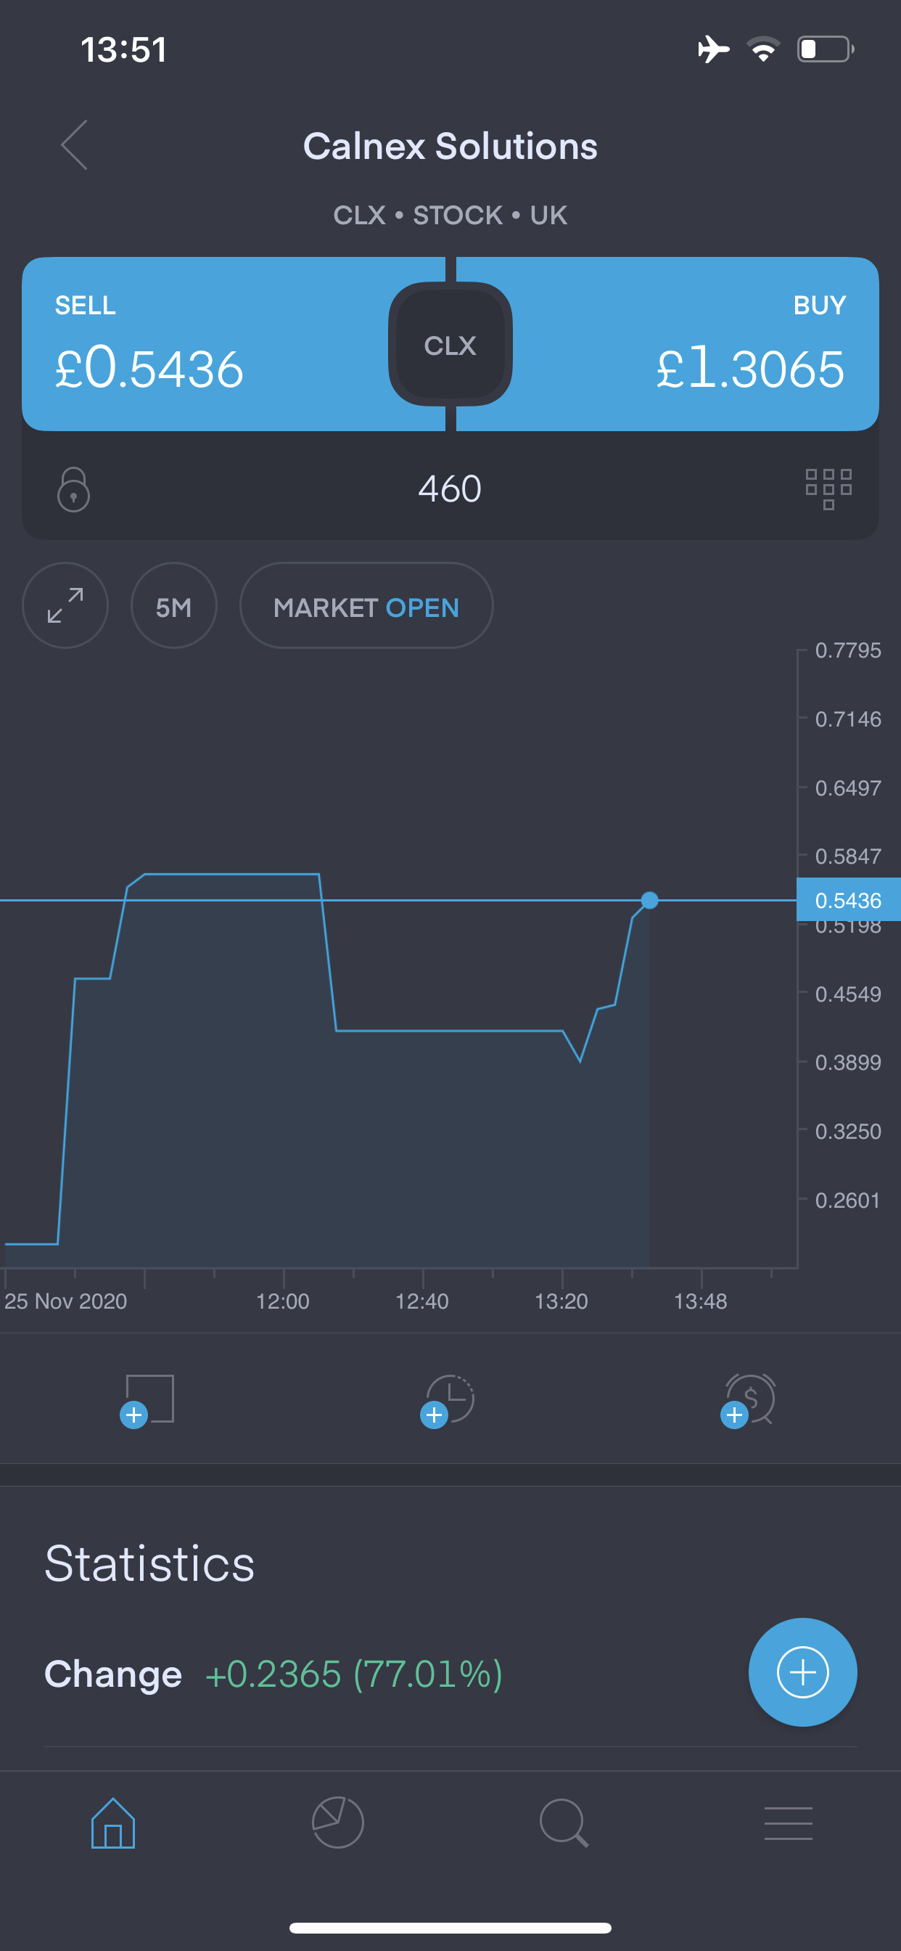Edit the 460 quantity field

450,488
